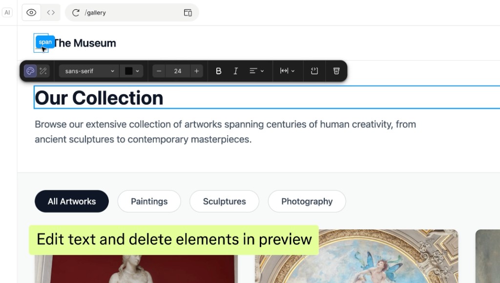500x283 pixels.
Task: Click the Browse our extensive collection paragraph
Action: [225, 132]
